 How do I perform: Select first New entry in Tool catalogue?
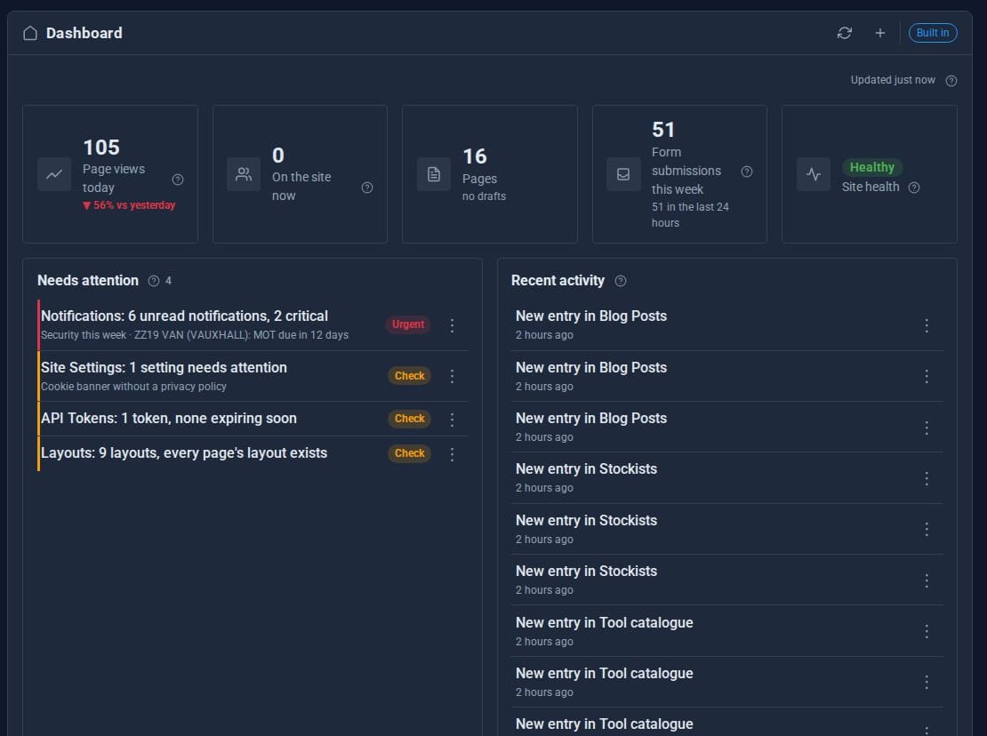[x=727, y=631]
